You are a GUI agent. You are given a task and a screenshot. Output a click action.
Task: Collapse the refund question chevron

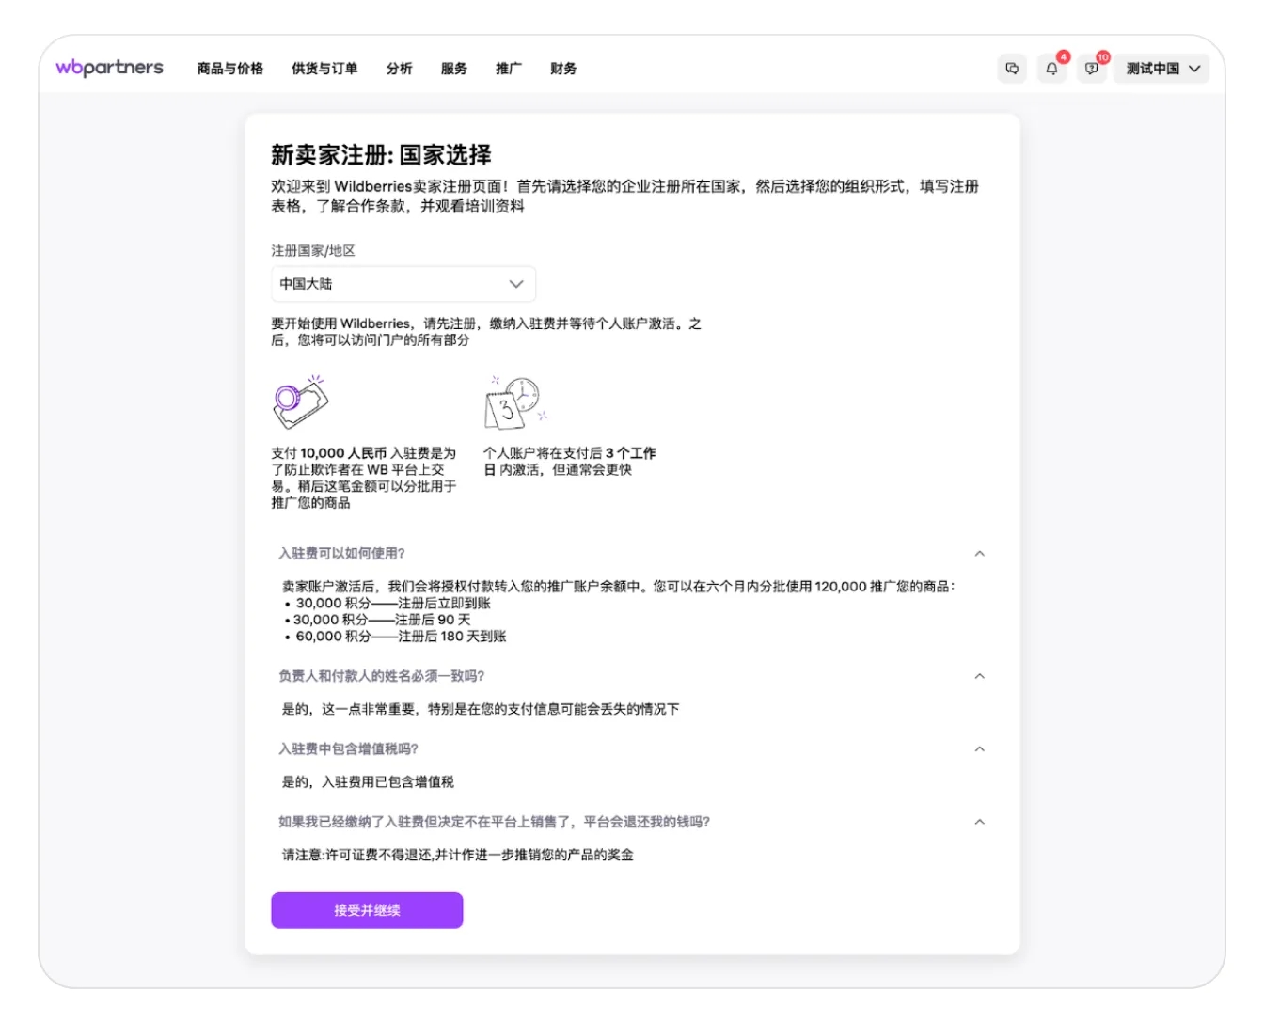[979, 822]
